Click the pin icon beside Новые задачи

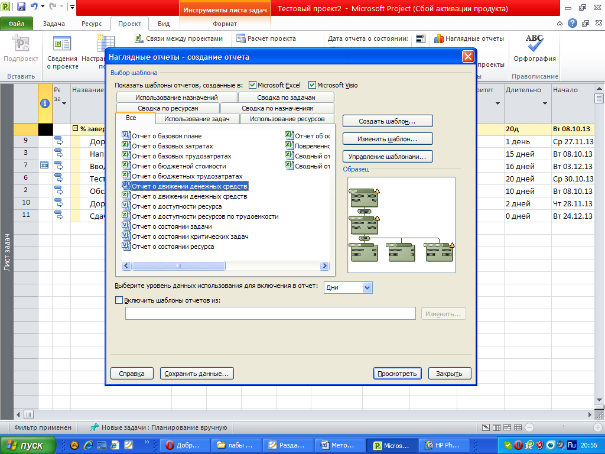(94, 427)
